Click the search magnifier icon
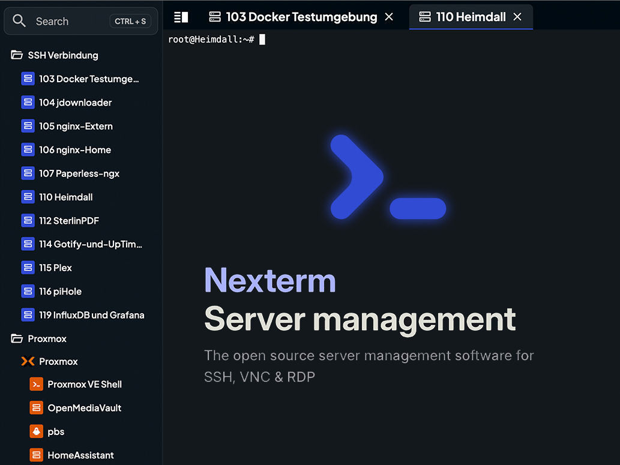Viewport: 620px width, 465px height. click(x=19, y=21)
